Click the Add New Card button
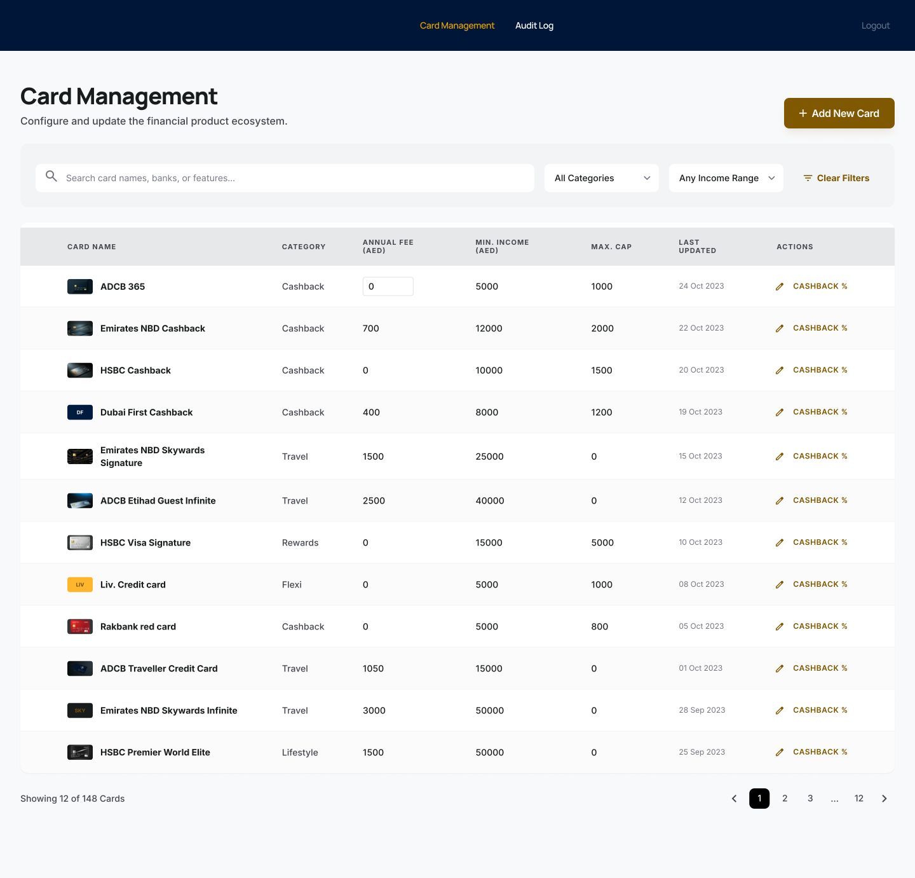Screen dimensions: 915x878 pos(839,113)
